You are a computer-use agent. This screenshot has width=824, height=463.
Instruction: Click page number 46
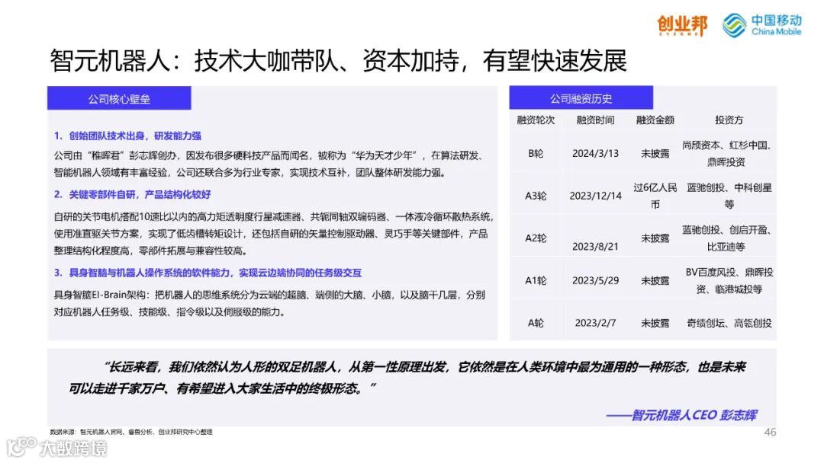pyautogui.click(x=770, y=432)
